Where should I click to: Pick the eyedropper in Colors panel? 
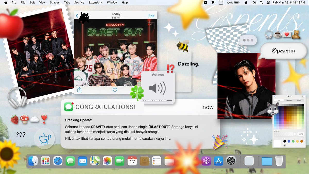coord(275,96)
